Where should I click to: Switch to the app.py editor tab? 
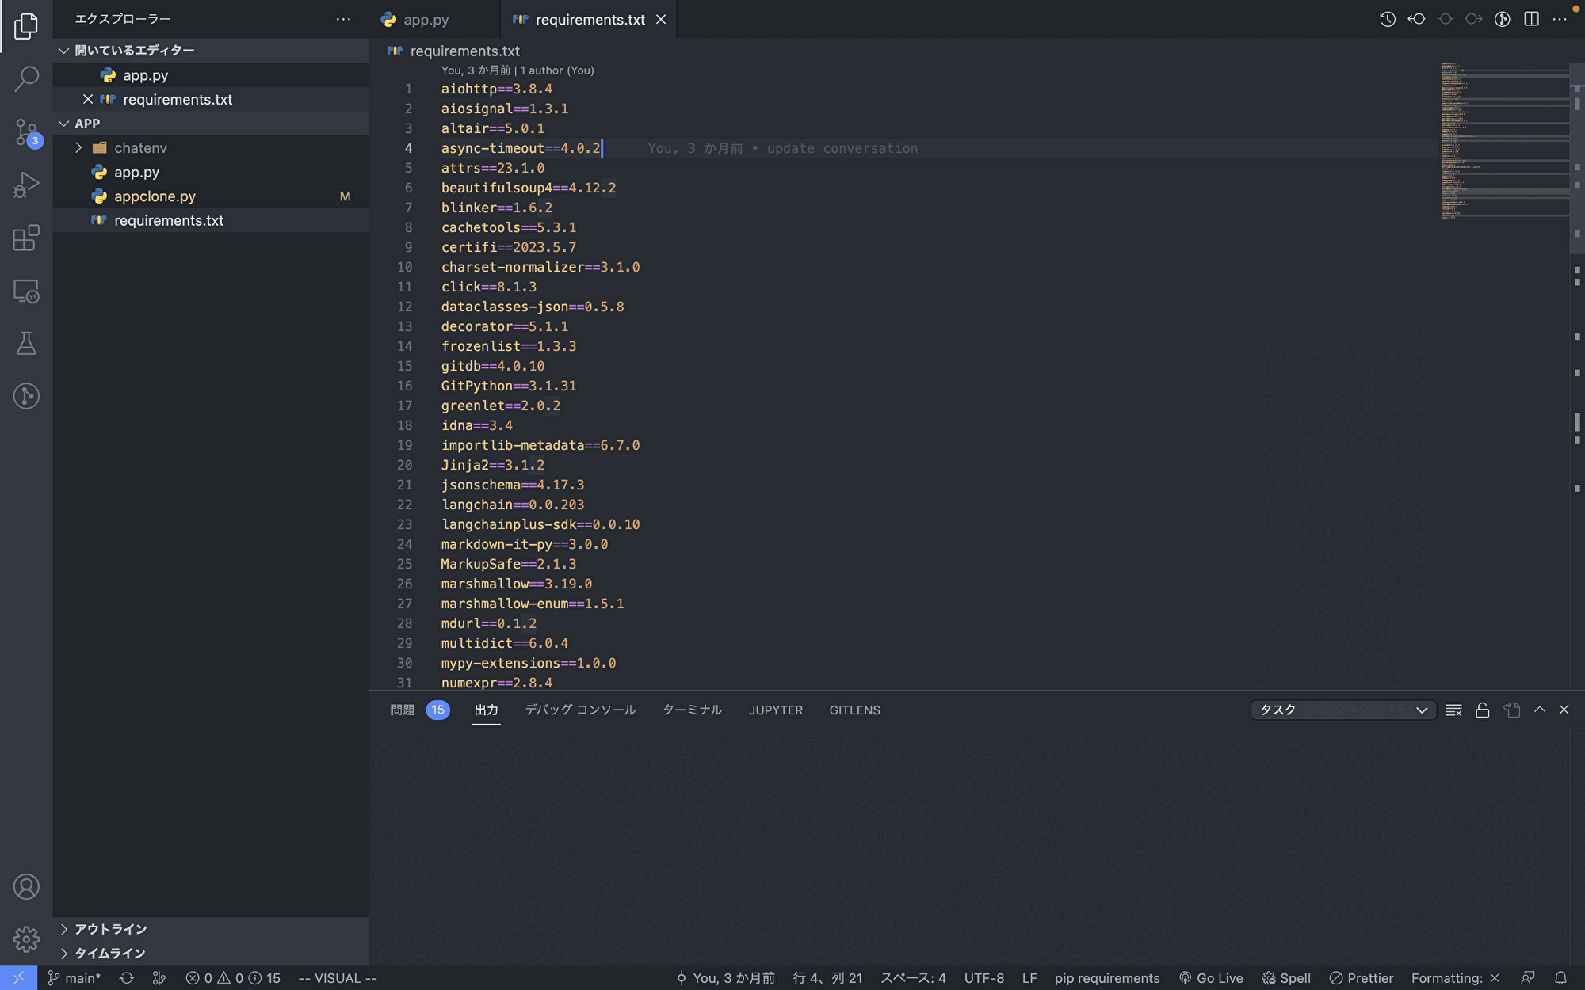pos(424,19)
